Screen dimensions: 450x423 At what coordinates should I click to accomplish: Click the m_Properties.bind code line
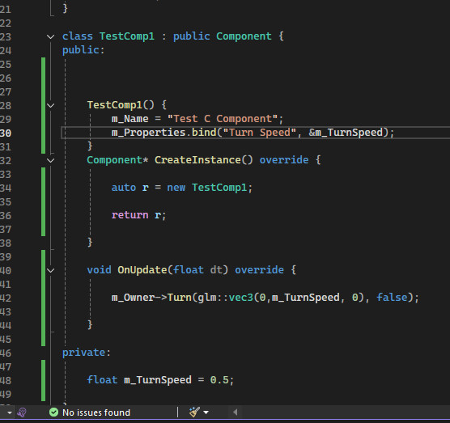coord(253,133)
